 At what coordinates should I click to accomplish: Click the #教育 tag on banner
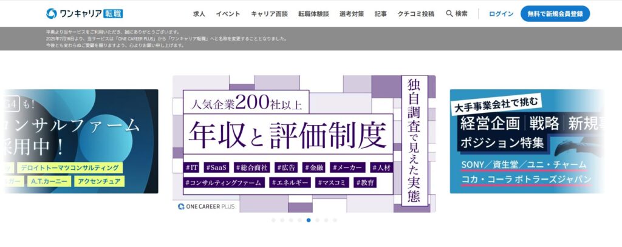[365, 183]
